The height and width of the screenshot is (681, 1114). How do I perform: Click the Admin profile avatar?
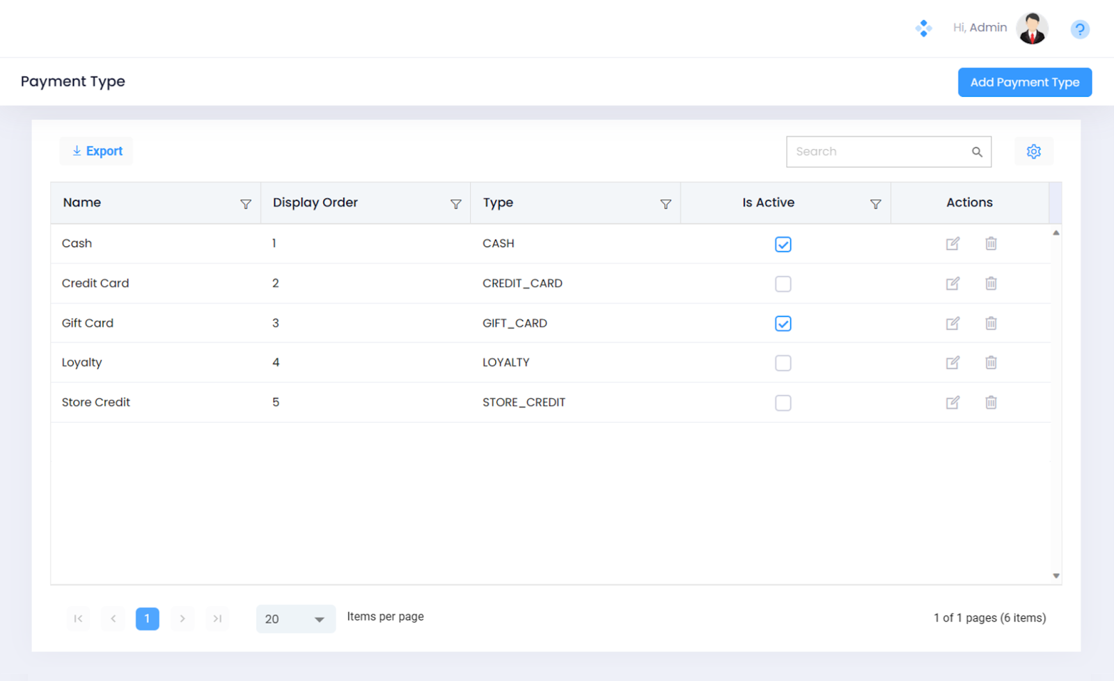(x=1031, y=29)
